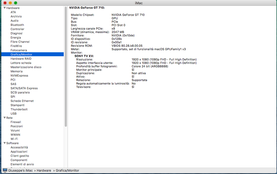Click the NVIDIA GeForce GT 710 heading
This screenshot has width=277, height=174.
click(87, 8)
